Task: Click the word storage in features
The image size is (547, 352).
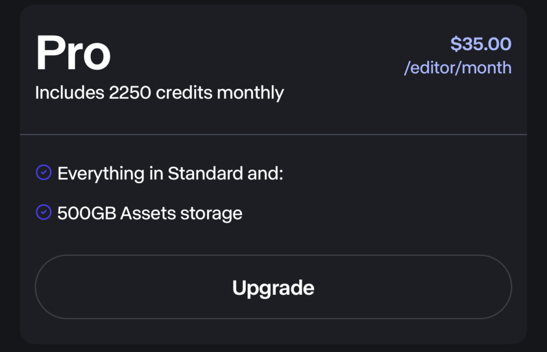Action: click(211, 214)
